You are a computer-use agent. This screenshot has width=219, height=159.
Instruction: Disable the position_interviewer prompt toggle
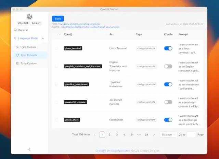point(168,84)
